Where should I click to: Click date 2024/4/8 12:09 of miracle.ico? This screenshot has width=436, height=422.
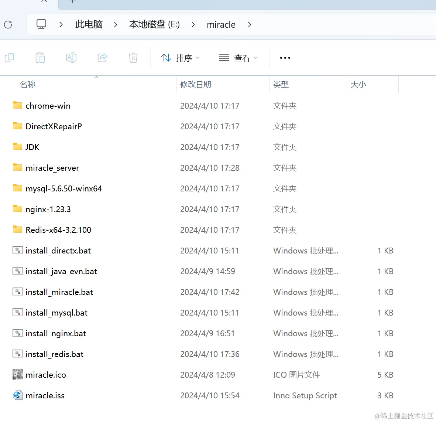[207, 375]
